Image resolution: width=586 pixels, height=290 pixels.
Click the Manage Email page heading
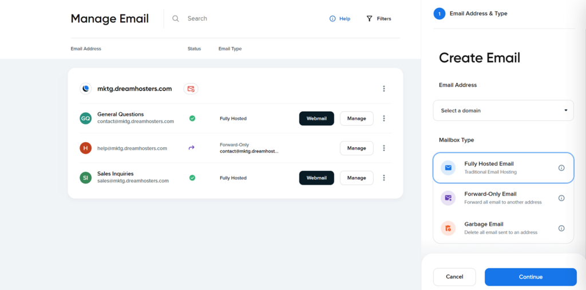coord(109,19)
